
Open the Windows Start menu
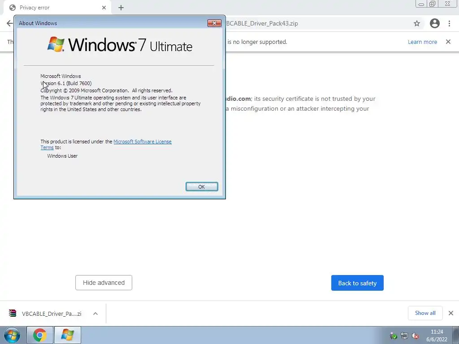coord(12,335)
